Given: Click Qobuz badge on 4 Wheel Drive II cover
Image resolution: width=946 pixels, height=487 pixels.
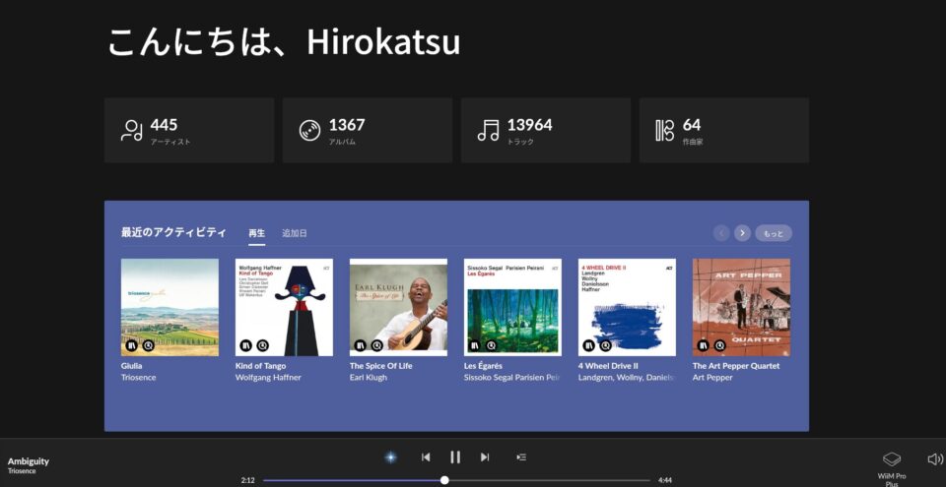Looking at the screenshot, I should click(606, 346).
